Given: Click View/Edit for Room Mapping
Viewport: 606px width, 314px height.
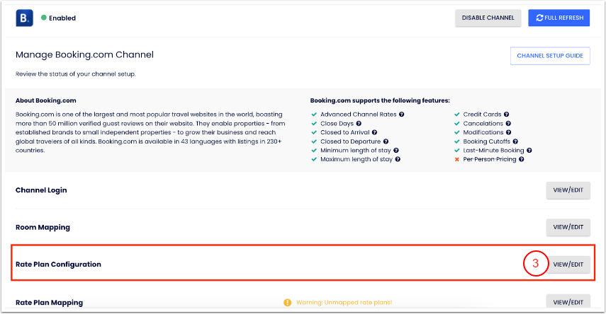Looking at the screenshot, I should 568,227.
